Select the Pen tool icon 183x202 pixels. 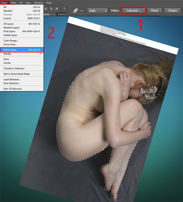click(x=76, y=11)
